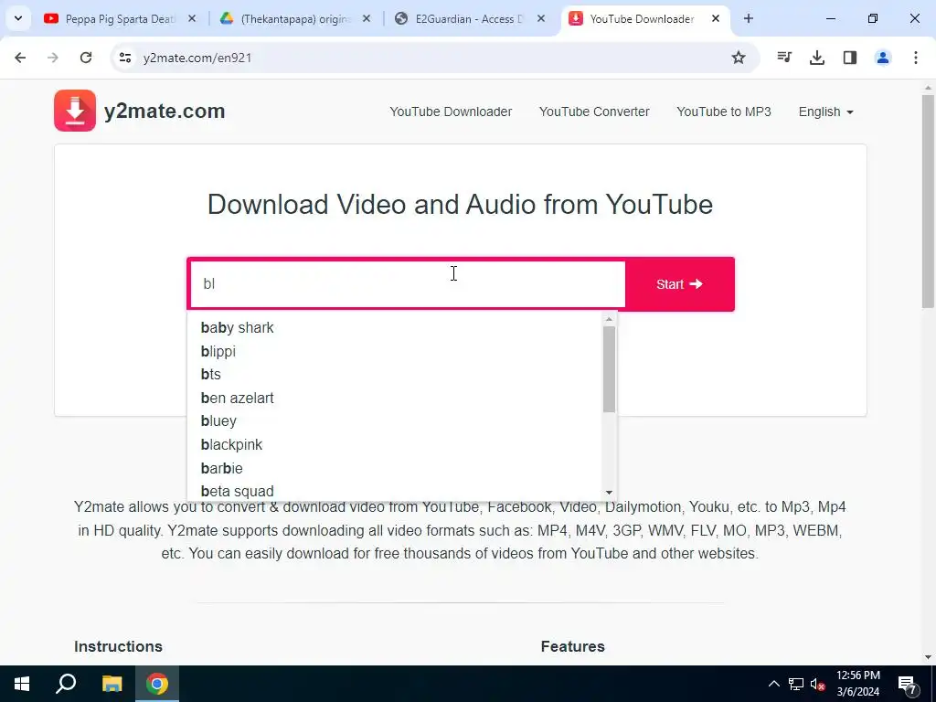Click the y2mate red download logo

tap(75, 111)
